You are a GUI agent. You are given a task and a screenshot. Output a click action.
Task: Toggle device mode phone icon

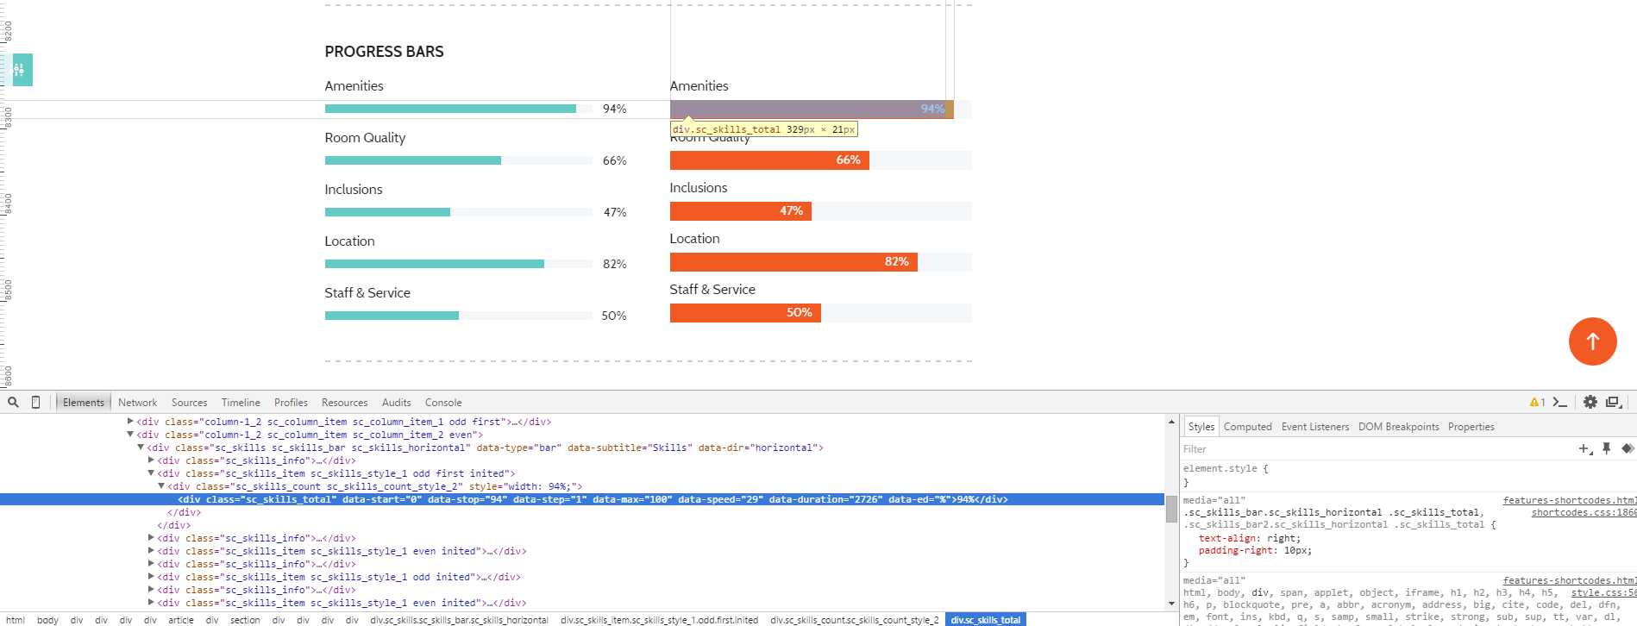35,402
